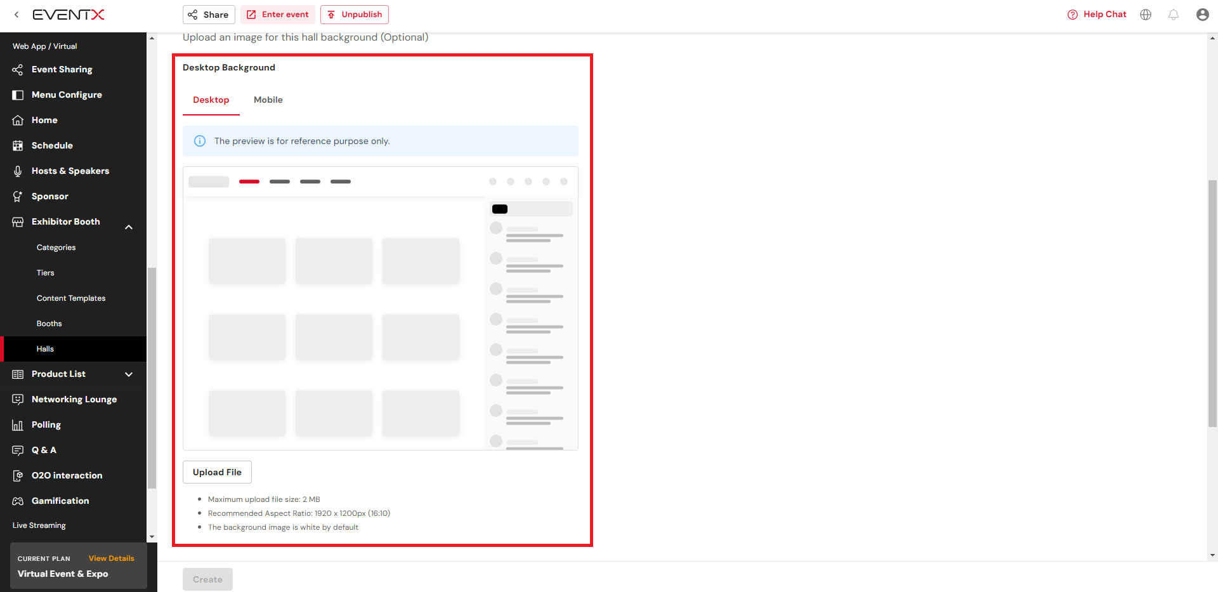Open Networking Lounge menu item
Image resolution: width=1218 pixels, height=592 pixels.
coord(74,400)
